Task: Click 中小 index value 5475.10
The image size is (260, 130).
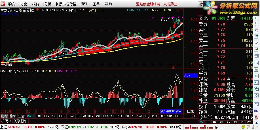Action: tap(136, 127)
